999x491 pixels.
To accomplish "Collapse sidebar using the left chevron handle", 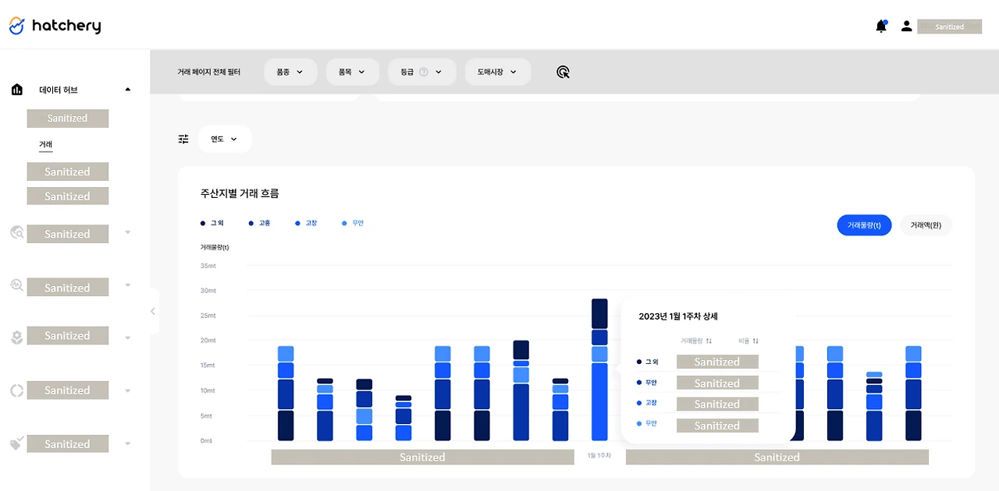I will 153,311.
